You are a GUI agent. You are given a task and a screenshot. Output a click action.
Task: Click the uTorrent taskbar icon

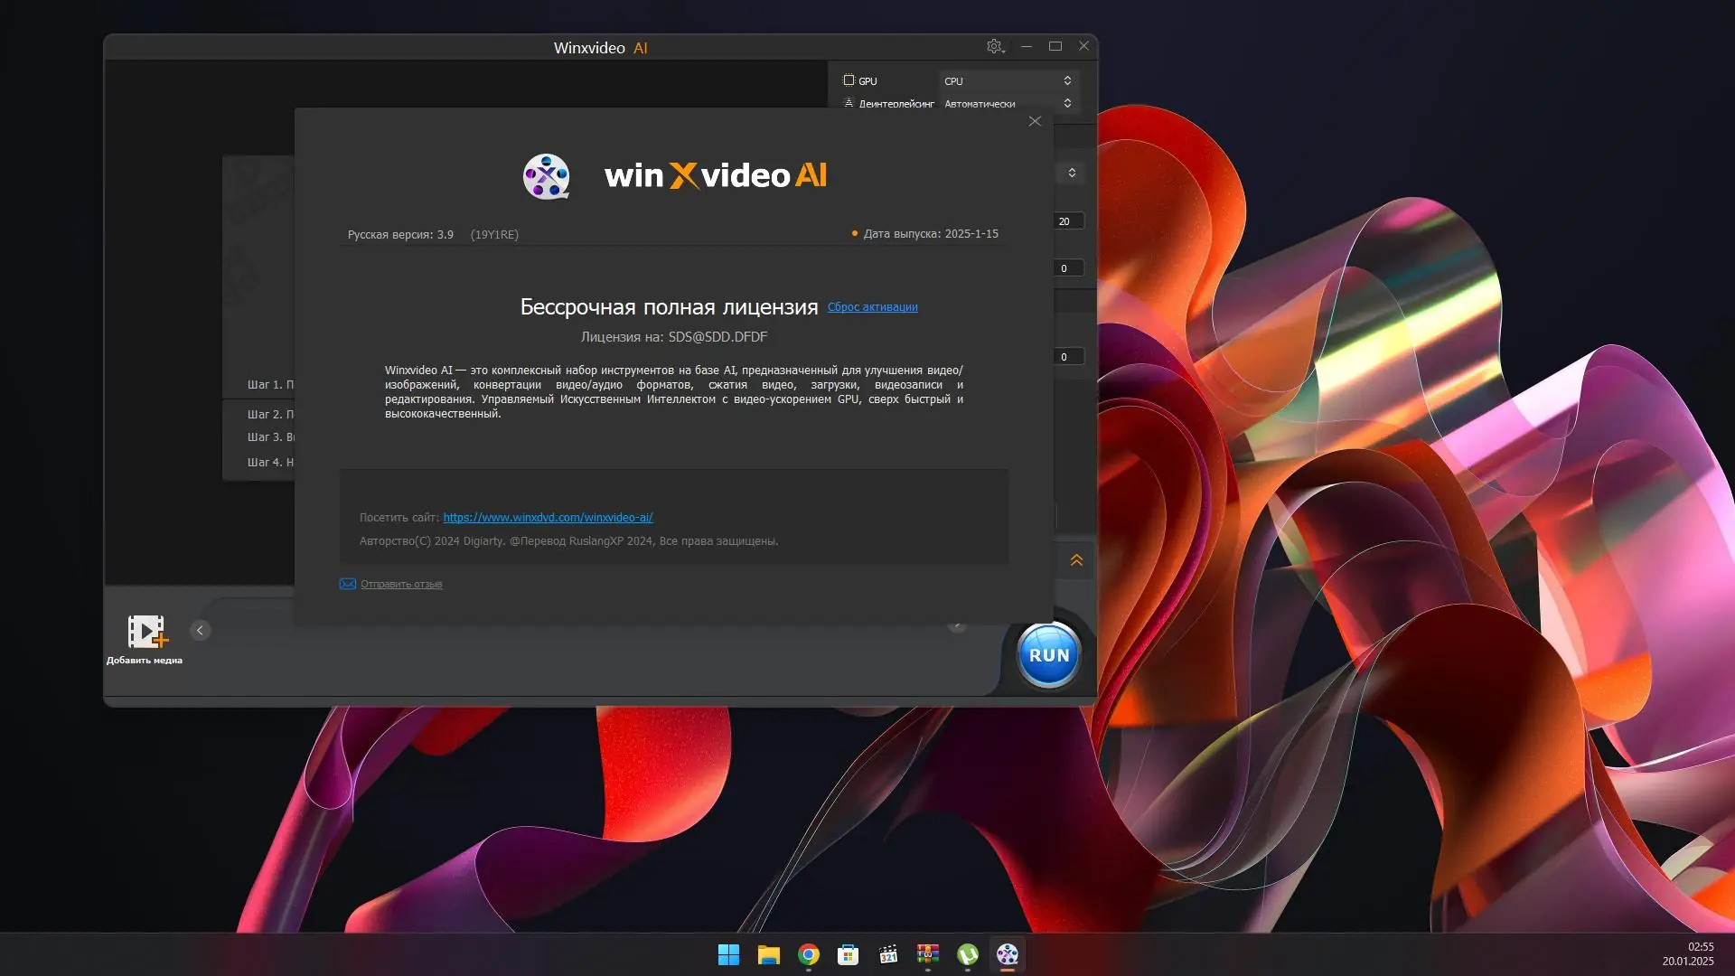pos(968,954)
